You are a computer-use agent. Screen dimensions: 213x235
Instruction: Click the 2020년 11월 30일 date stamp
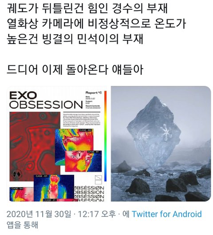39,214
